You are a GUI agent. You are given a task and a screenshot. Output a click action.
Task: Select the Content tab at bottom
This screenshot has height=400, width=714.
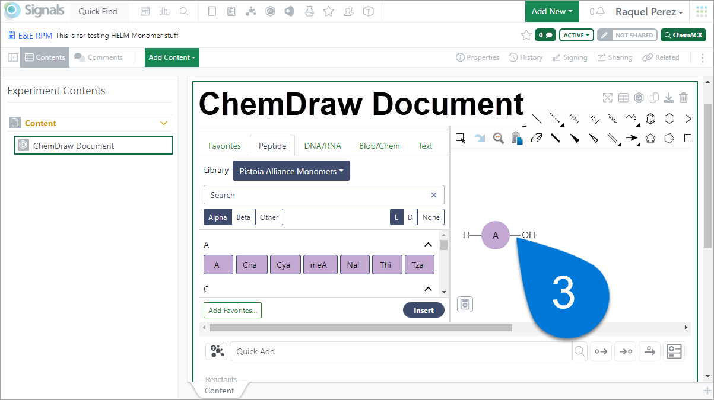pos(219,391)
